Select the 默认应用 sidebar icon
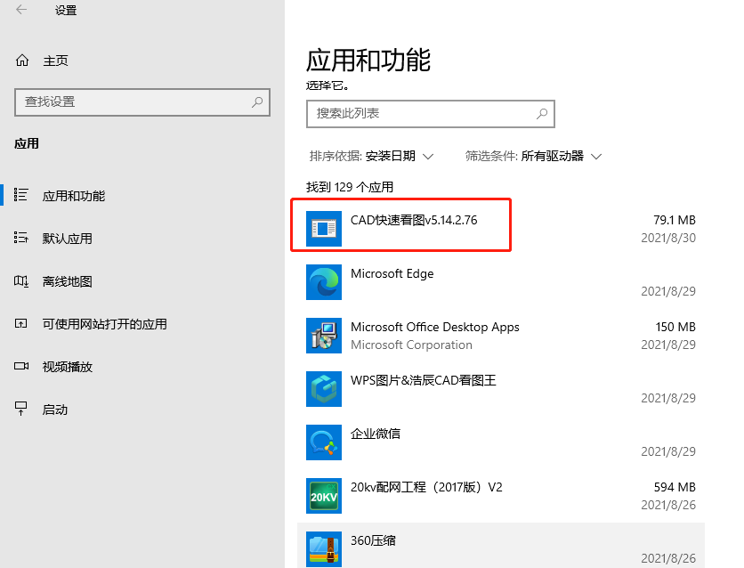 click(20, 238)
